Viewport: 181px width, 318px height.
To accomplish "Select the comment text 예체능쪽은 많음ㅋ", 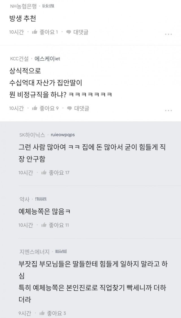I will tap(44, 211).
